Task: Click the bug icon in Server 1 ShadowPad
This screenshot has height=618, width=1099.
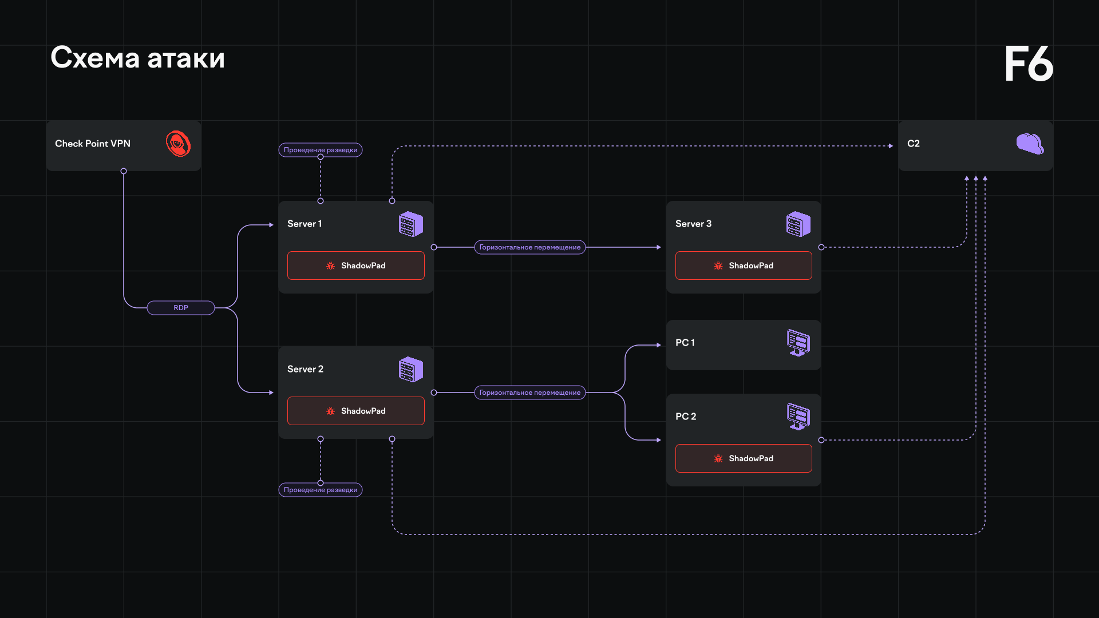Action: 330,266
